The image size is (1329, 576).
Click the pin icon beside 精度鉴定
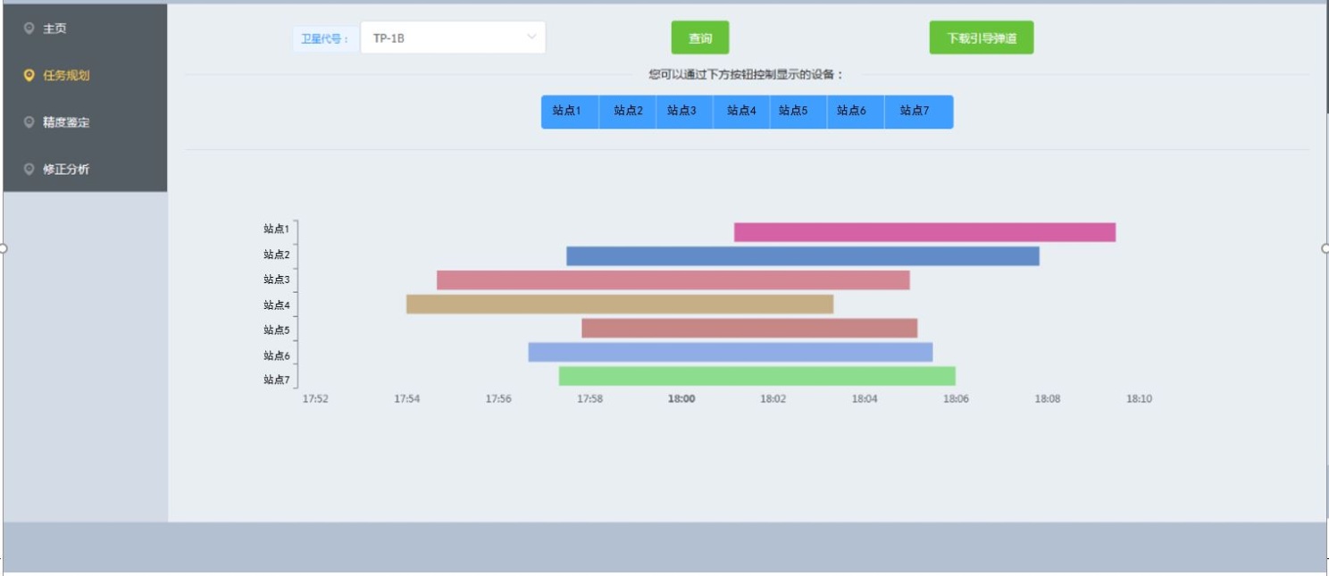[29, 122]
